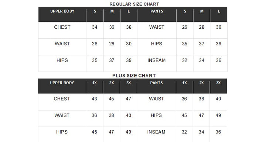Click the plus size INSEAM row label
266x142 pixels.
156,132
